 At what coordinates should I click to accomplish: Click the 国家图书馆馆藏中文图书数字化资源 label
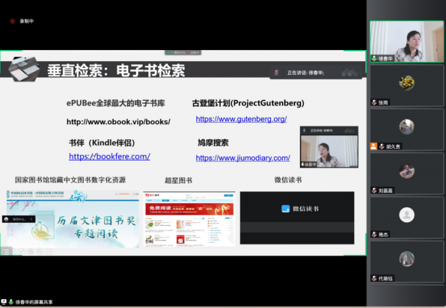(70, 180)
